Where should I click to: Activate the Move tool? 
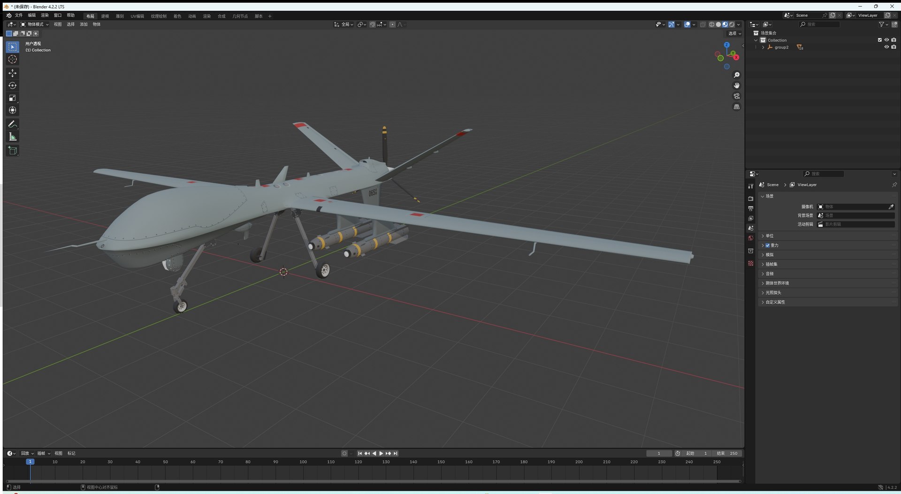pyautogui.click(x=13, y=73)
